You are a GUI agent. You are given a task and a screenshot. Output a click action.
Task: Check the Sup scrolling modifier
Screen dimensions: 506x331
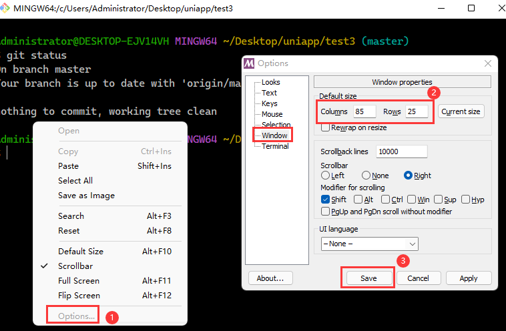tap(438, 200)
